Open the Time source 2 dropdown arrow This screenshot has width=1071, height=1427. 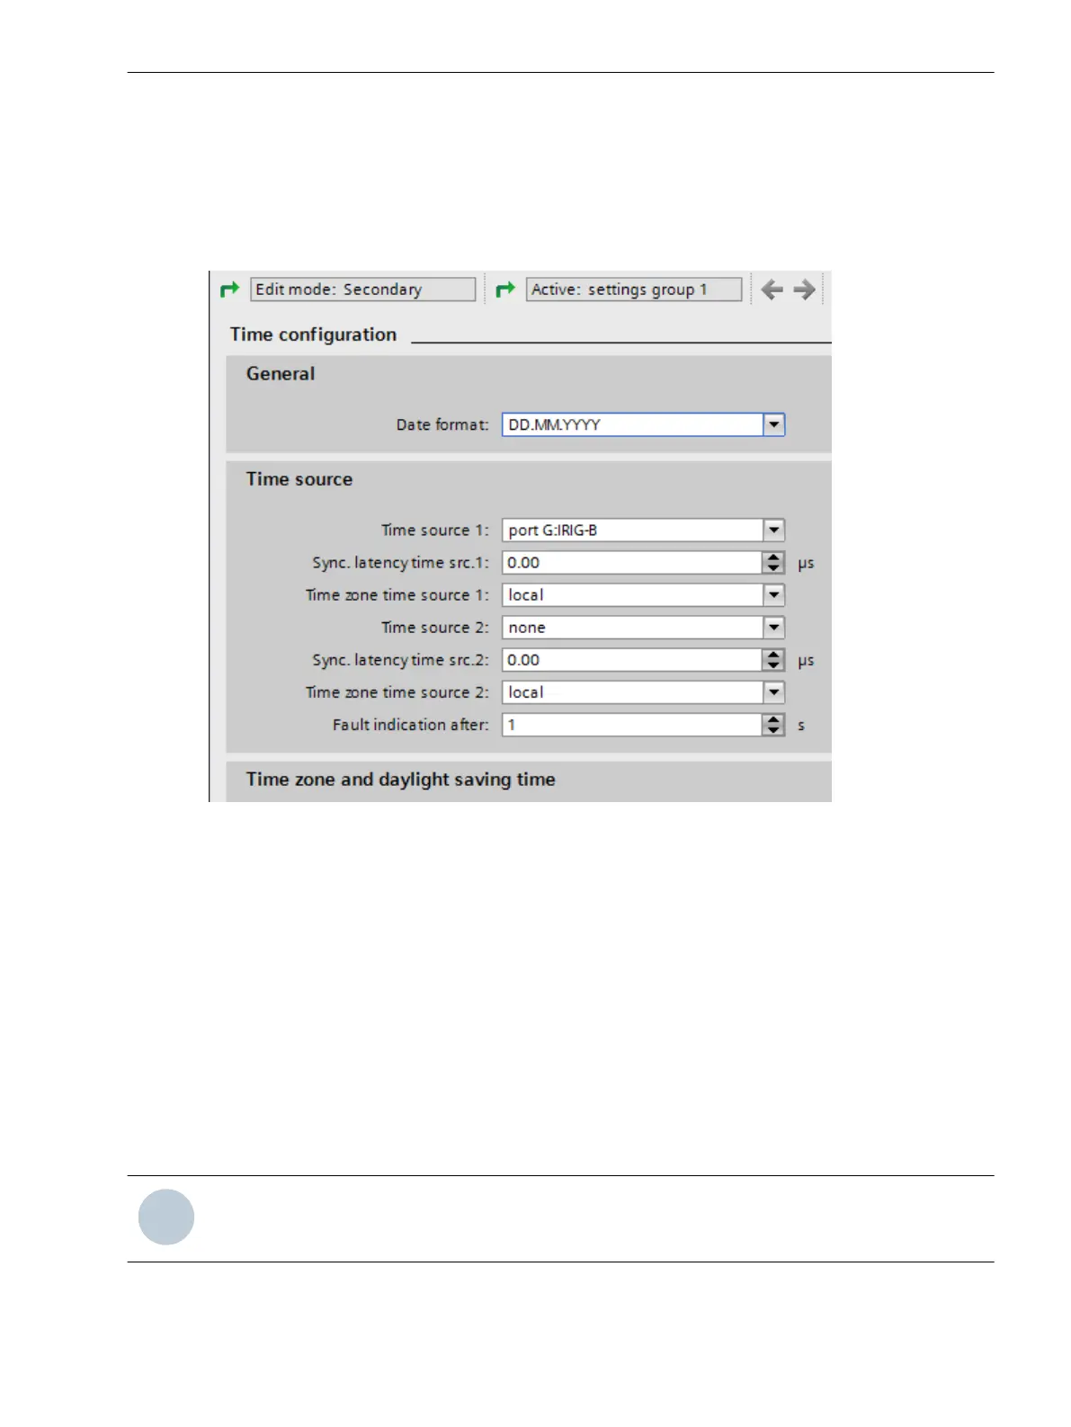click(774, 628)
